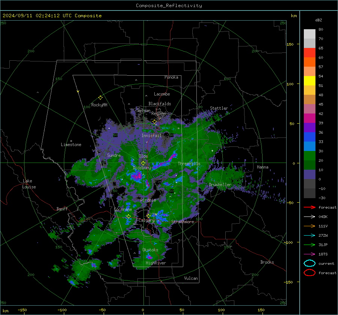Click the Blackfalds label
Viewport: 338px width, 315px height.
click(160, 104)
